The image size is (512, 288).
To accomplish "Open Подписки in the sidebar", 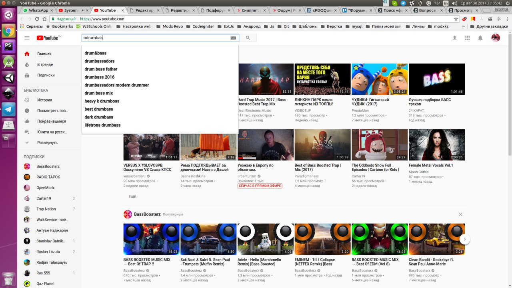I will [49, 75].
